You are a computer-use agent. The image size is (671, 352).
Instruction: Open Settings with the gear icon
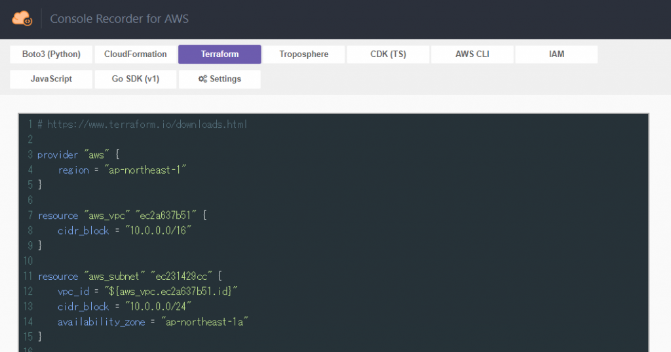coord(220,79)
